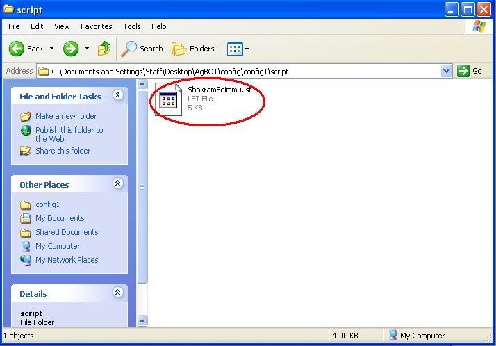Open the View menu
This screenshot has height=346, width=496.
pos(62,26)
